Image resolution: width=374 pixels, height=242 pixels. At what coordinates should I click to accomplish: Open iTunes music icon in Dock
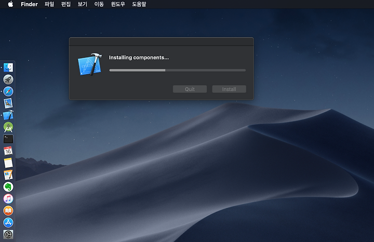point(8,198)
